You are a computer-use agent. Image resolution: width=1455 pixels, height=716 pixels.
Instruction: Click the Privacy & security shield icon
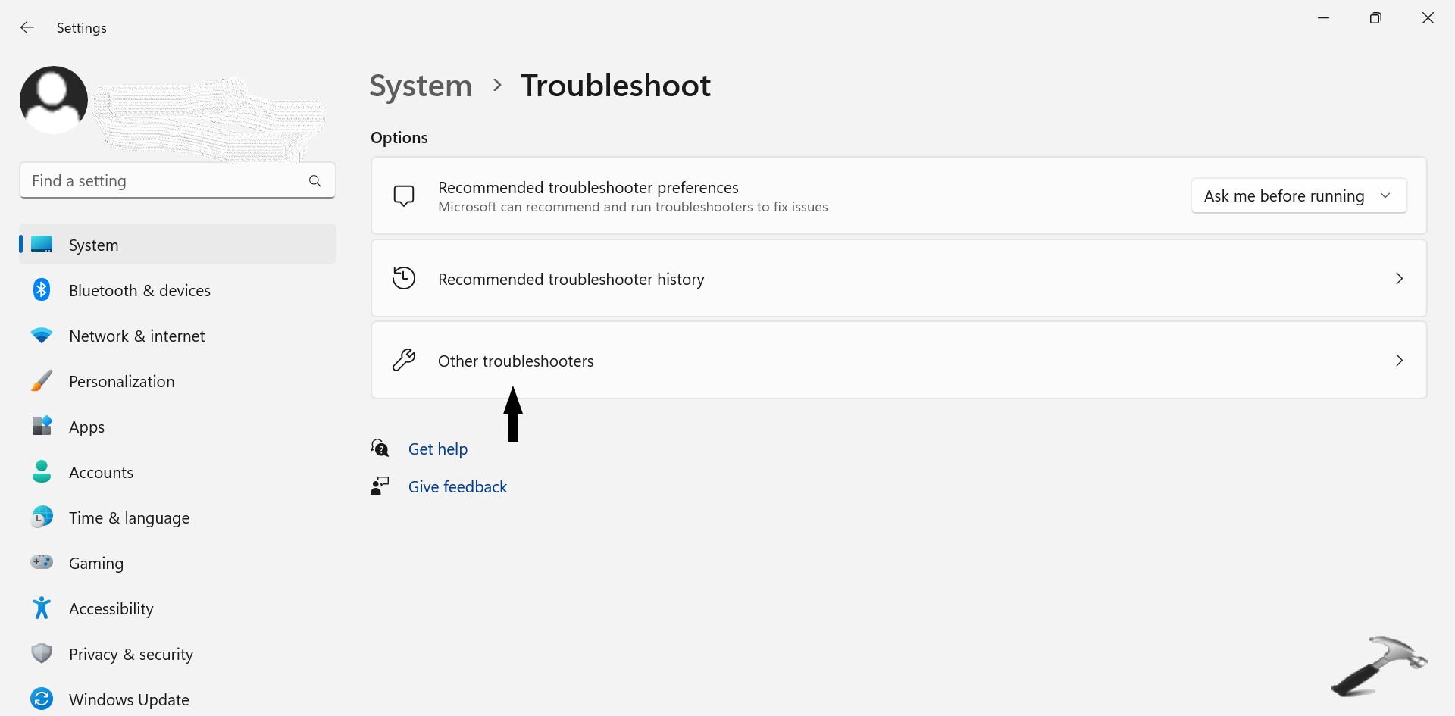tap(42, 654)
